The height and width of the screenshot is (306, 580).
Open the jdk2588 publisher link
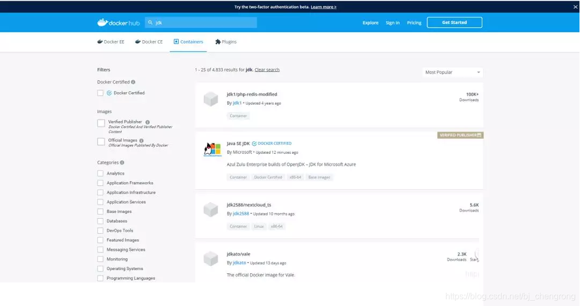coord(241,214)
